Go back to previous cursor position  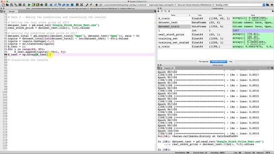tap(96, 5)
